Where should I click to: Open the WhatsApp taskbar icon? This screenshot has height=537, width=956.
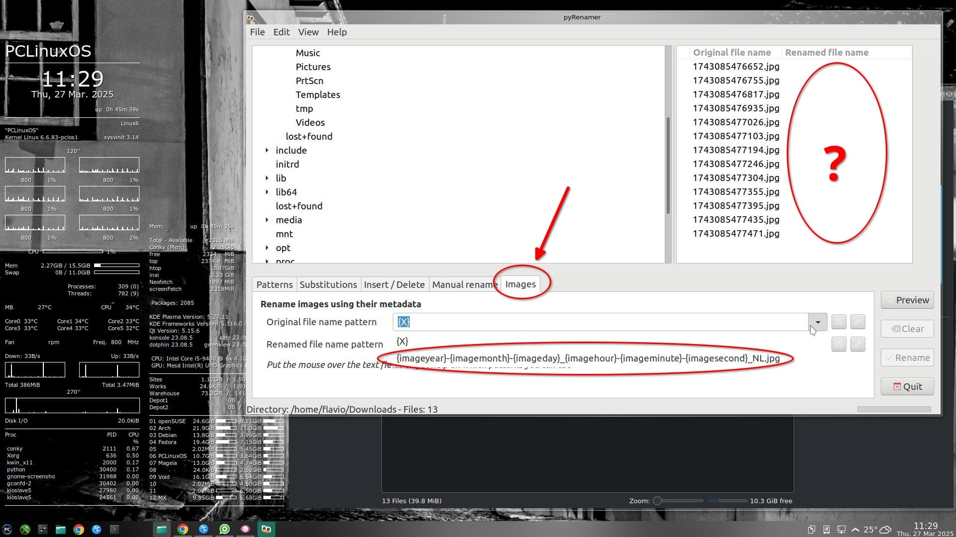[225, 529]
